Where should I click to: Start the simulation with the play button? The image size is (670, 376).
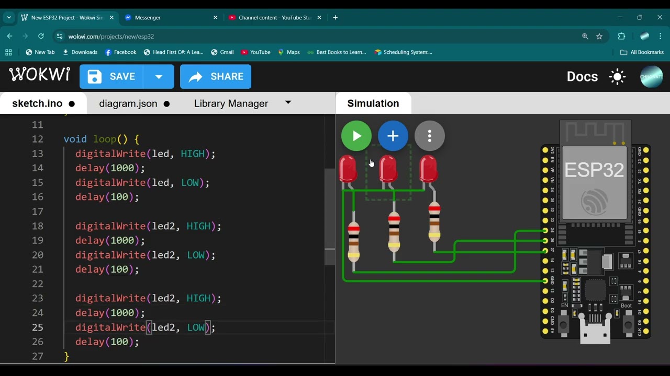356,136
